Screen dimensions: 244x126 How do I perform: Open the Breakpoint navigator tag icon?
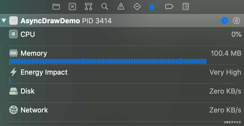tap(169, 6)
